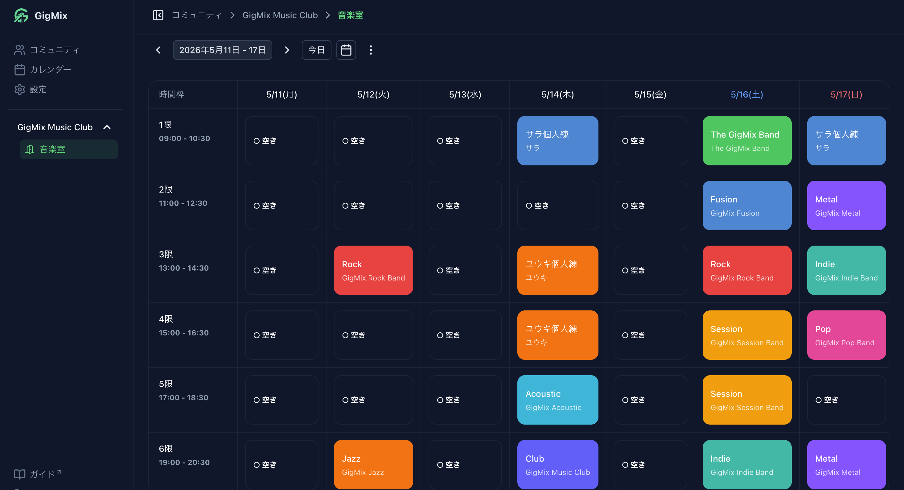Open Club booking on 5/14 6限
Image resolution: width=904 pixels, height=490 pixels.
(558, 465)
